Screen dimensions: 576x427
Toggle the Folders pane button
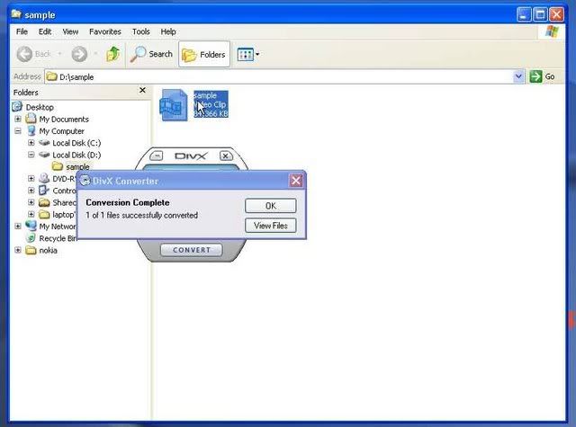pos(204,54)
